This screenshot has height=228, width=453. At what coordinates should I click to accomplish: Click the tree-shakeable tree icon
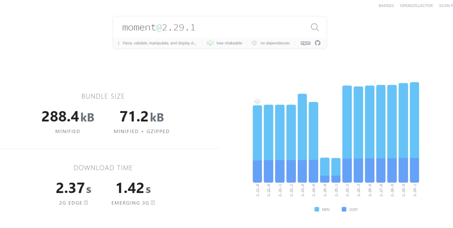coord(210,43)
